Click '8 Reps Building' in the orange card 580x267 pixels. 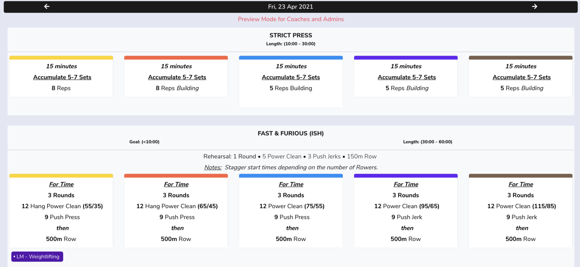point(177,88)
